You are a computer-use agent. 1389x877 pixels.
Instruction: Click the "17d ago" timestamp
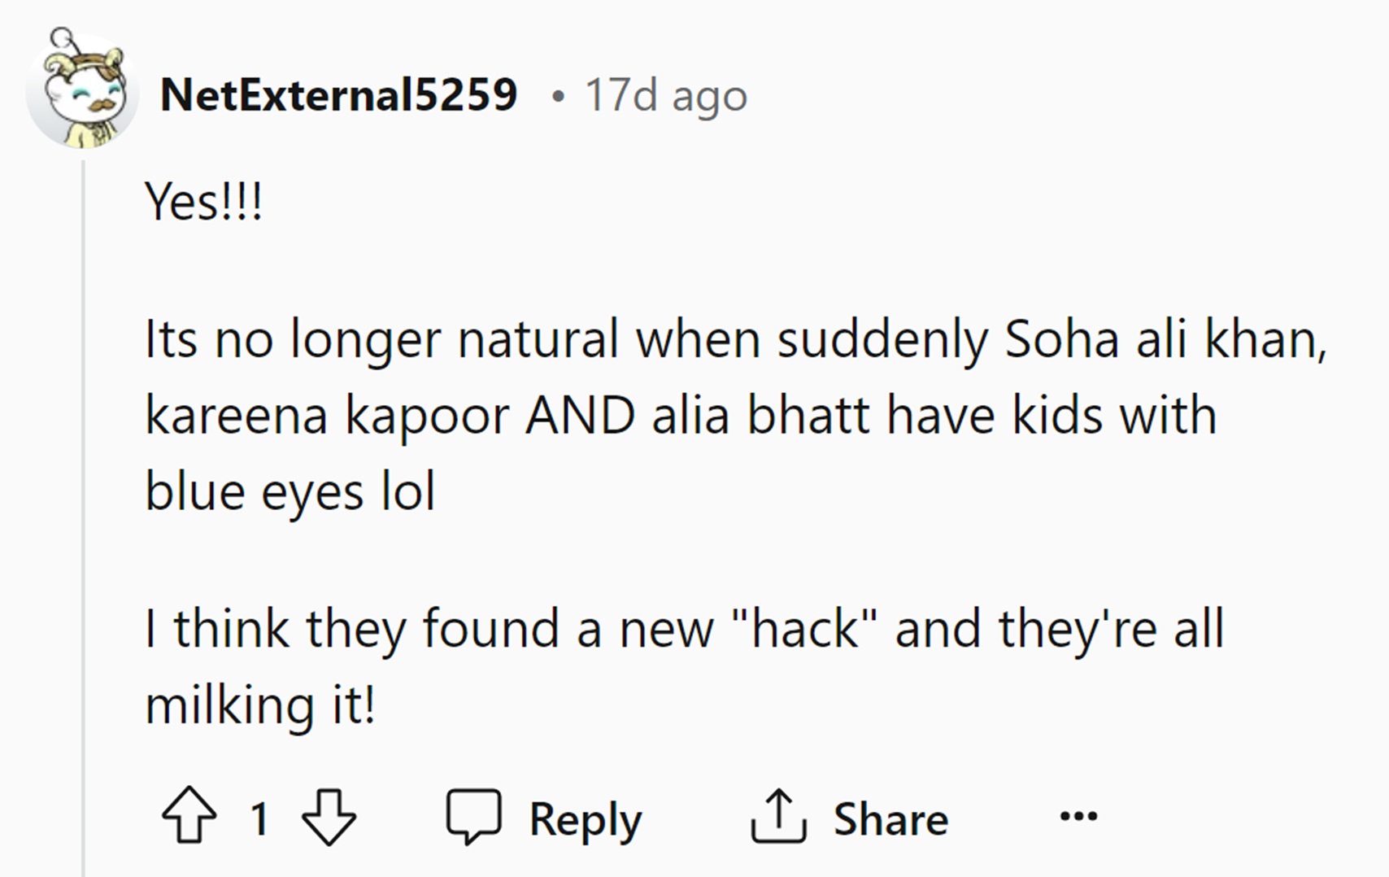pyautogui.click(x=665, y=96)
